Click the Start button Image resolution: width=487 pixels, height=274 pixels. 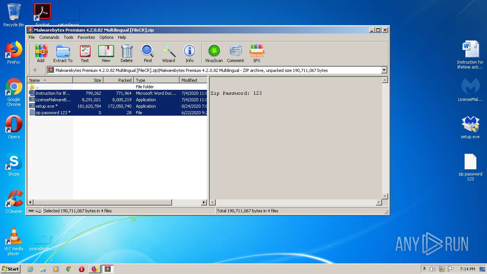pos(10,269)
